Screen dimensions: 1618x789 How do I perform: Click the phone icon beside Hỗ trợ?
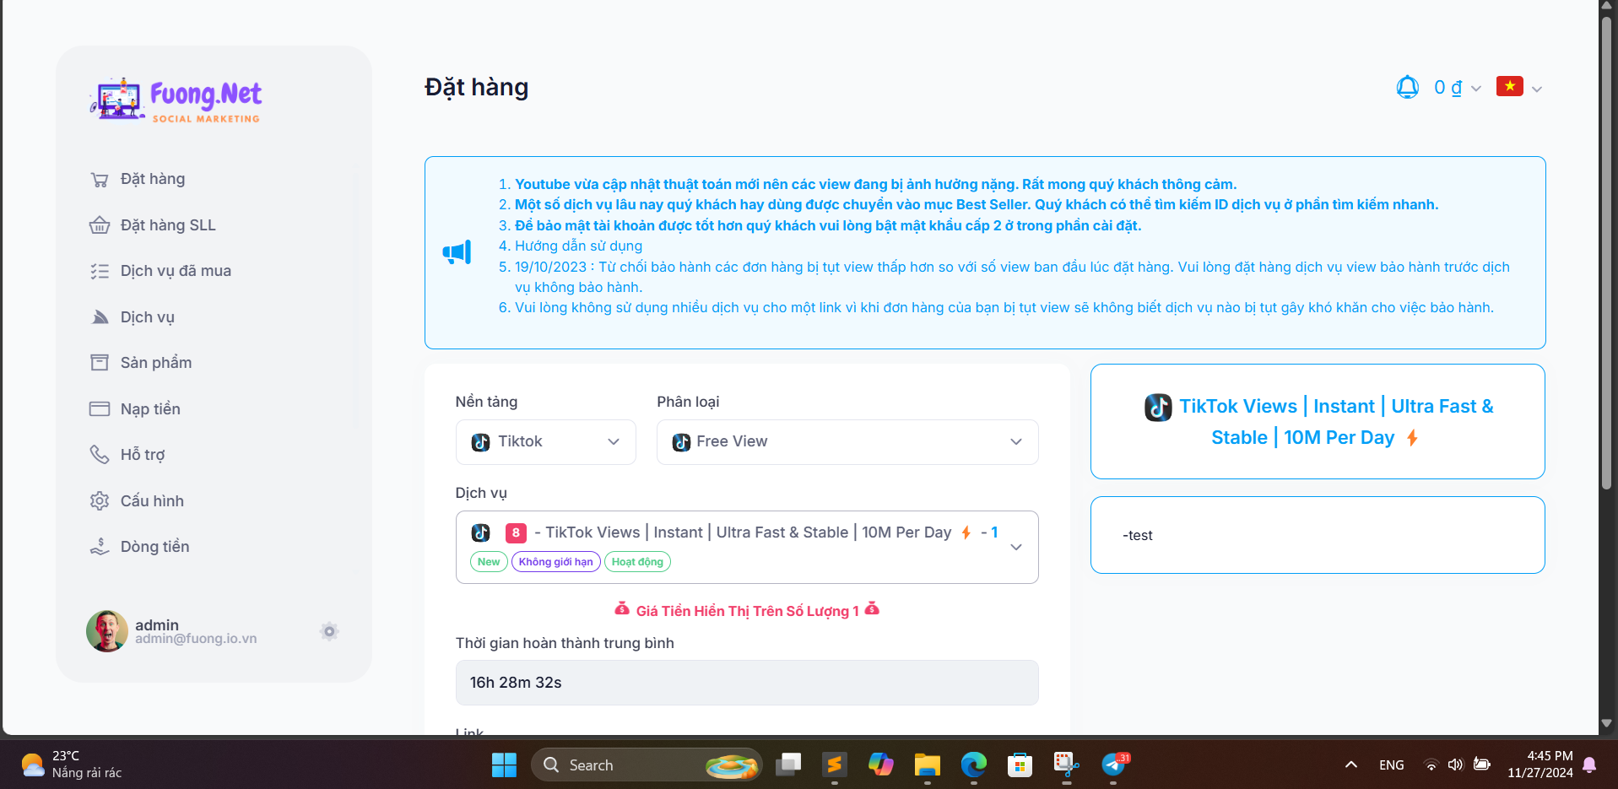(99, 454)
